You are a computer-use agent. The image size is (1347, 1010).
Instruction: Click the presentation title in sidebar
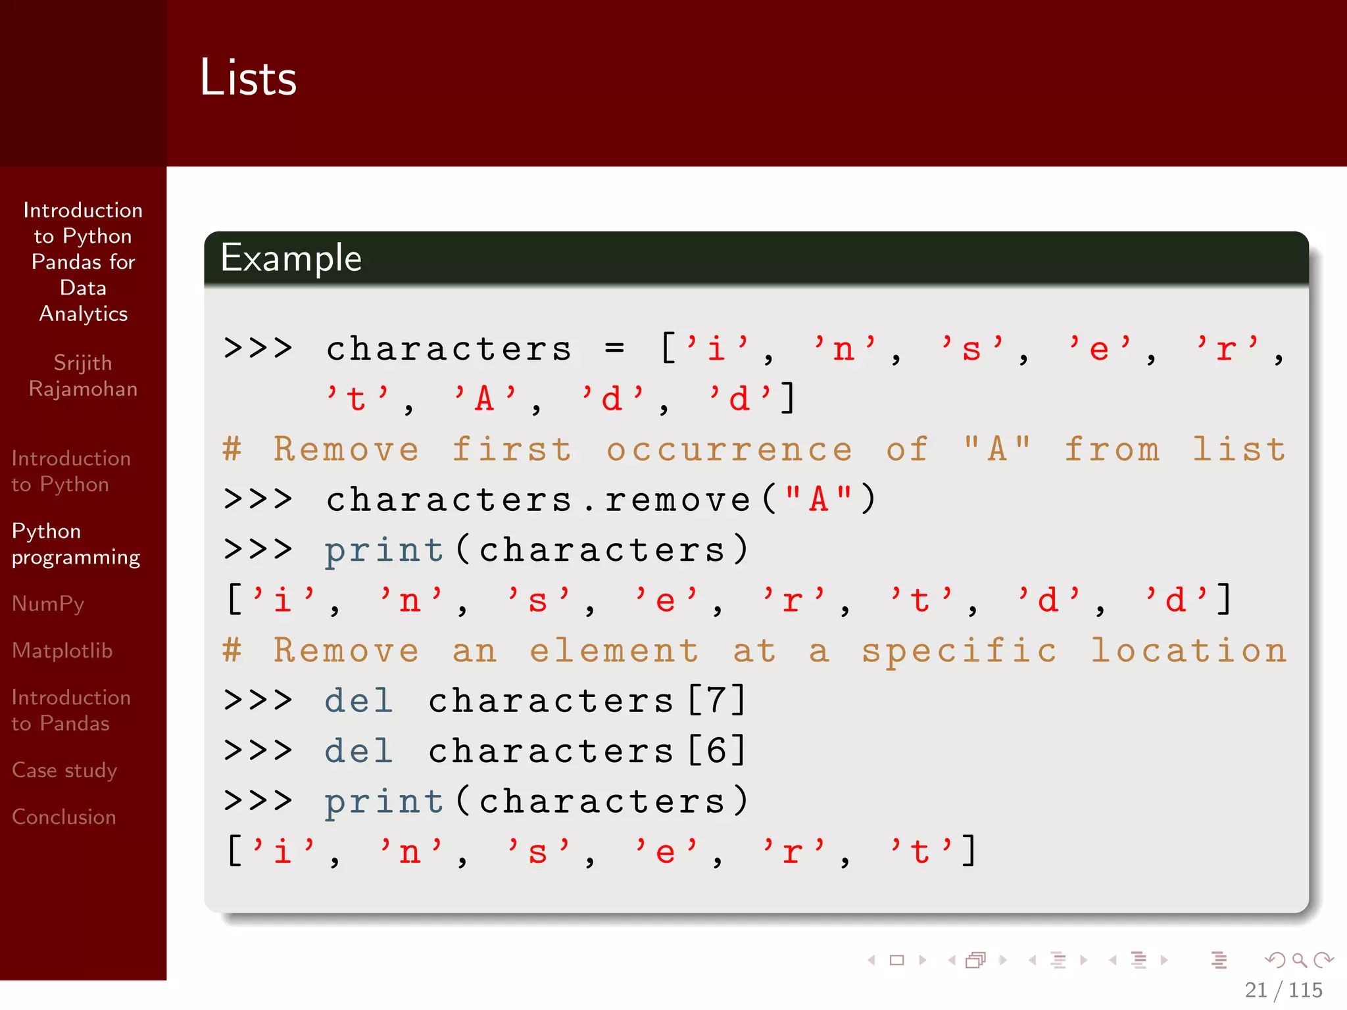(x=84, y=262)
